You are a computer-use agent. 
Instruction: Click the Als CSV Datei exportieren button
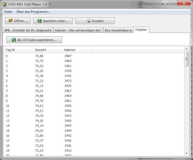click(34, 40)
